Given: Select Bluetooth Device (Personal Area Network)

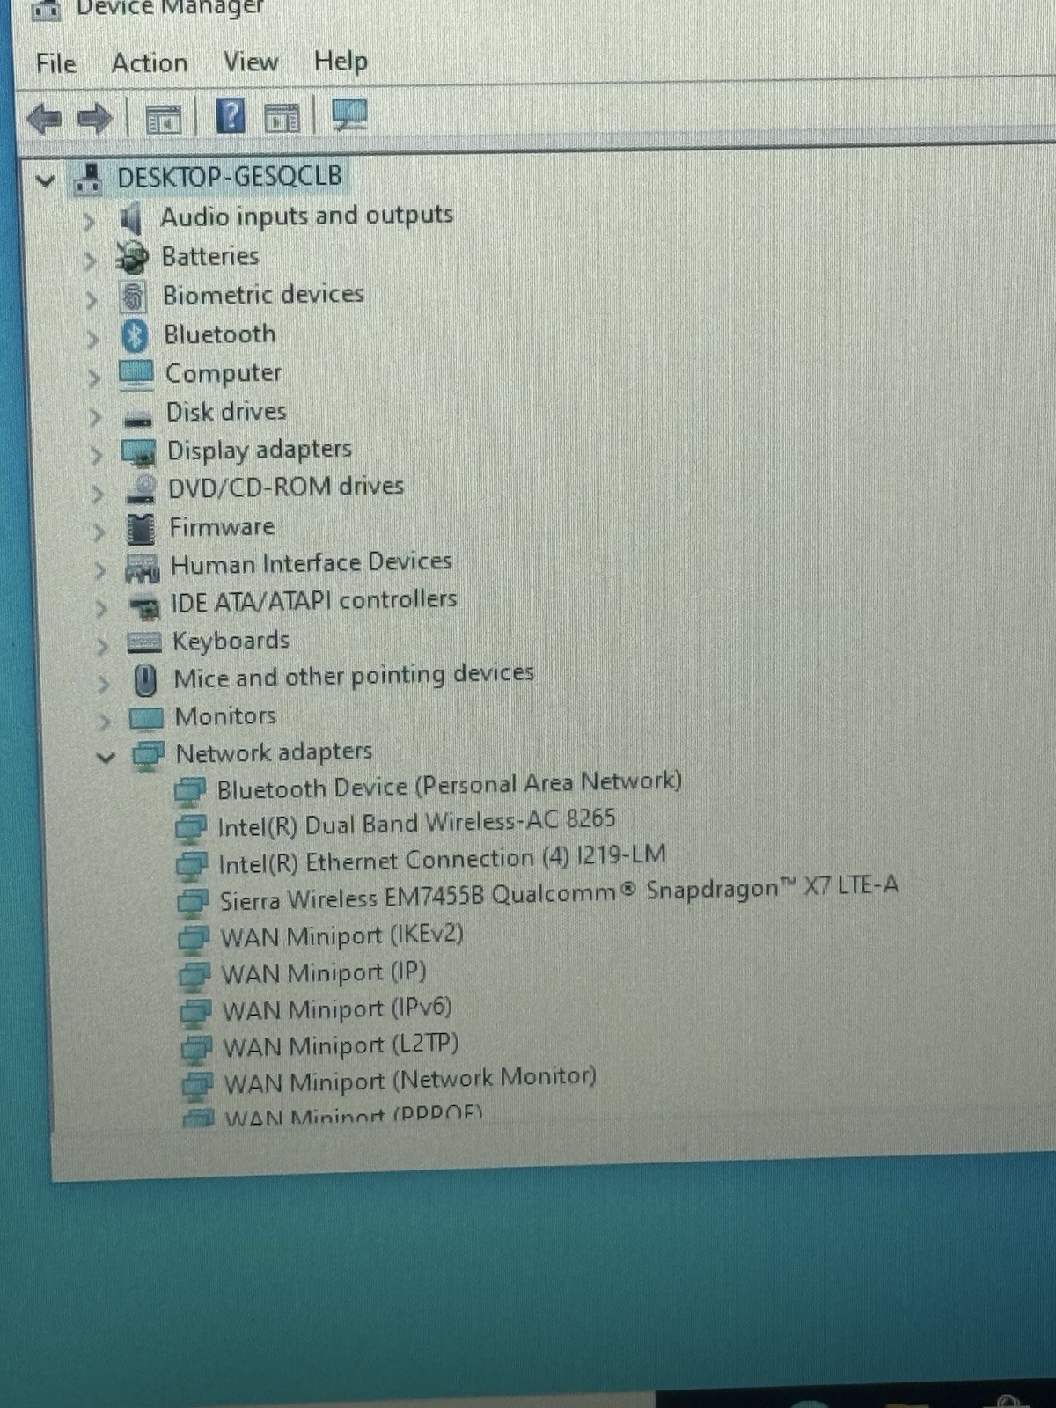Looking at the screenshot, I should [449, 785].
